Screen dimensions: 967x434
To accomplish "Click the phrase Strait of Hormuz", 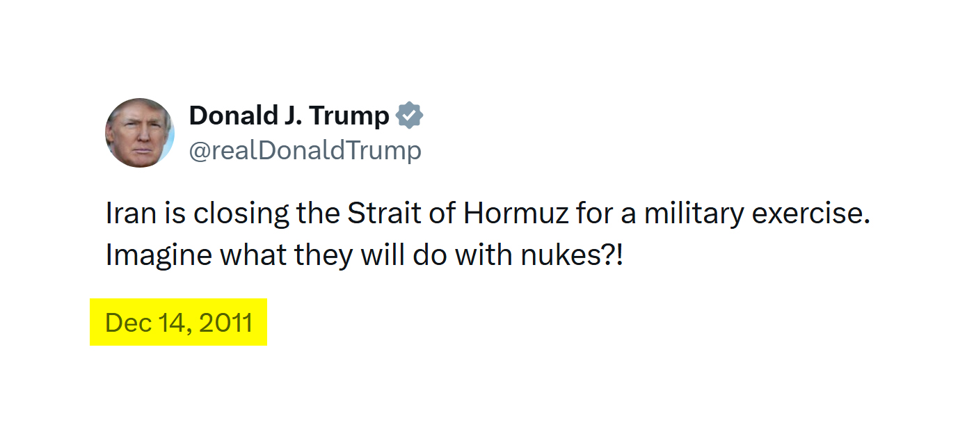I will pos(458,214).
